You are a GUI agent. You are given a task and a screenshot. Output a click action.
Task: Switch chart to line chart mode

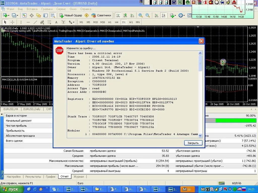(132, 15)
